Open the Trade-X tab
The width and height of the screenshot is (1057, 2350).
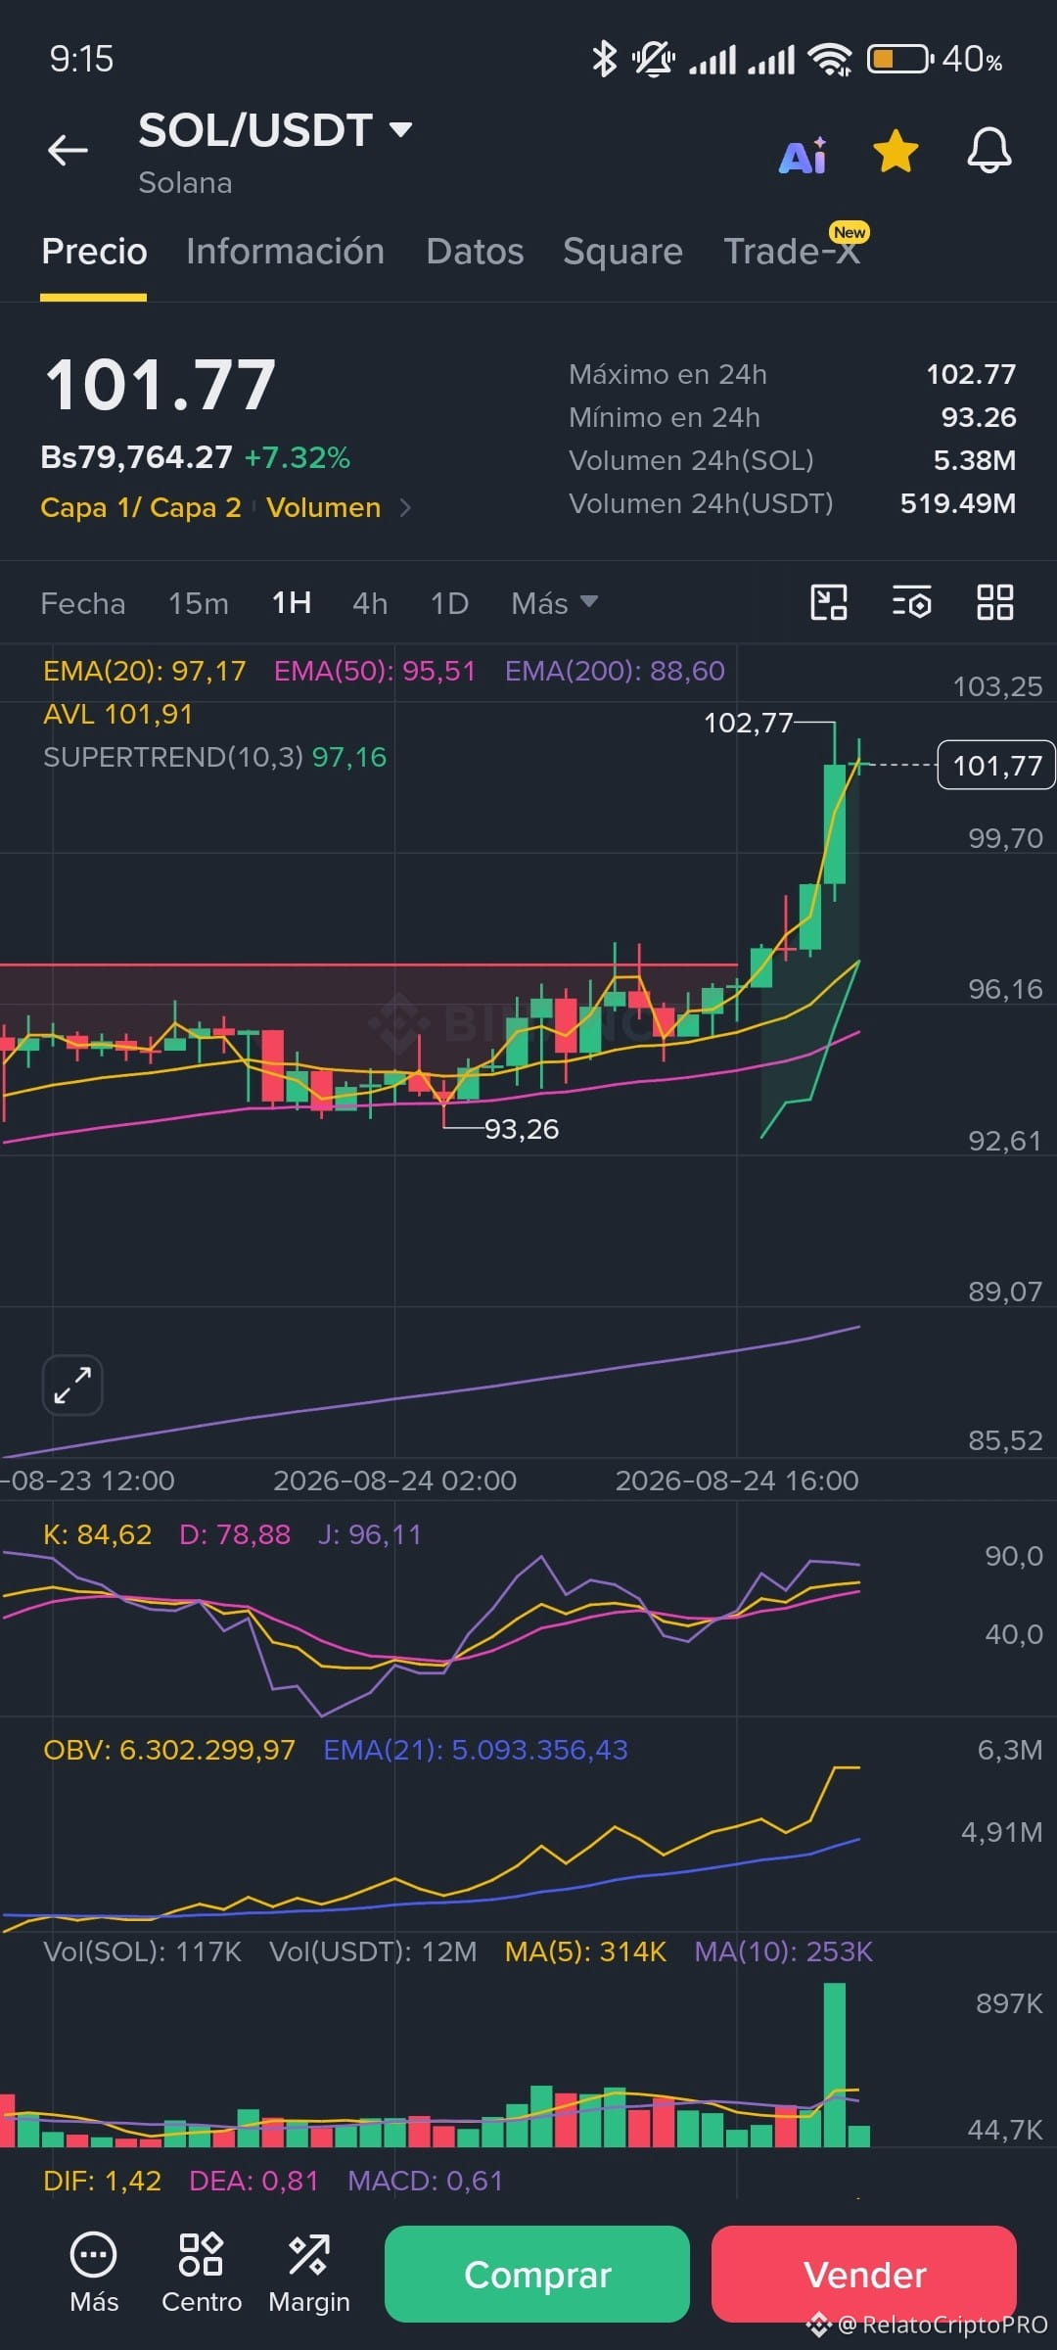click(x=792, y=252)
